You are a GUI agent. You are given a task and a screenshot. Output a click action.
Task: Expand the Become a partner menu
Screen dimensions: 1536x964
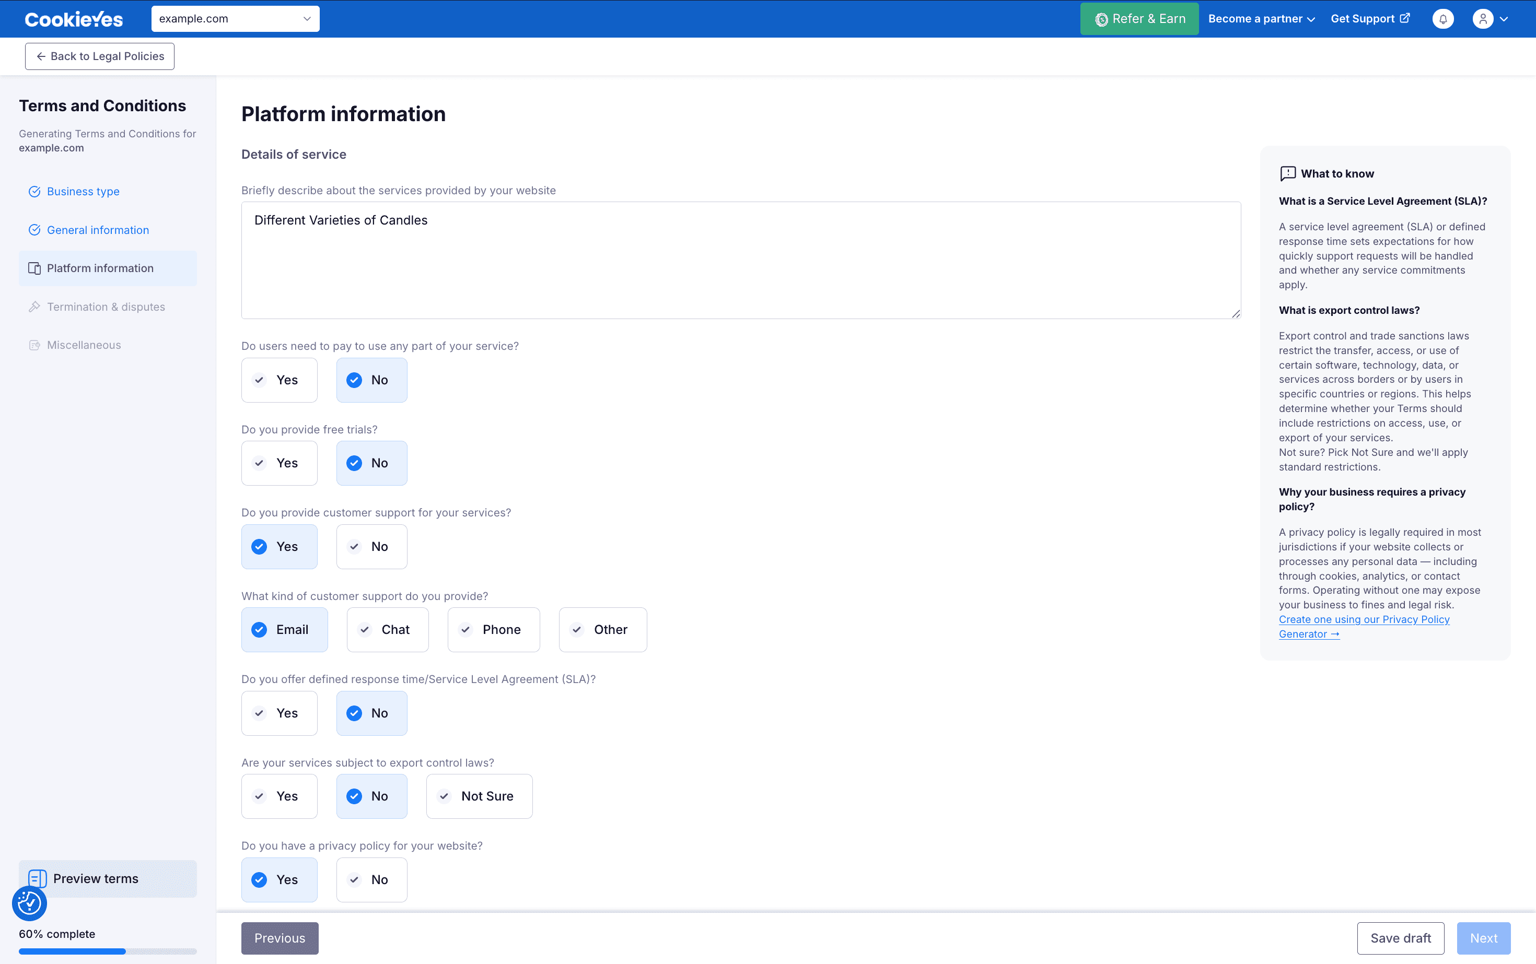point(1261,19)
